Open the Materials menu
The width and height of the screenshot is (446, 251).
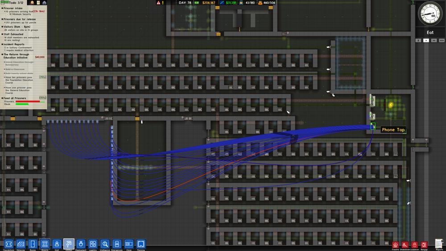tap(21, 244)
